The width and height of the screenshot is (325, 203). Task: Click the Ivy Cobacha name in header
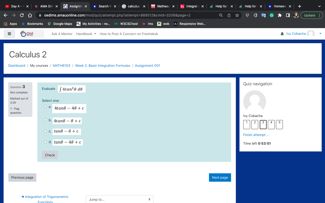click(296, 34)
